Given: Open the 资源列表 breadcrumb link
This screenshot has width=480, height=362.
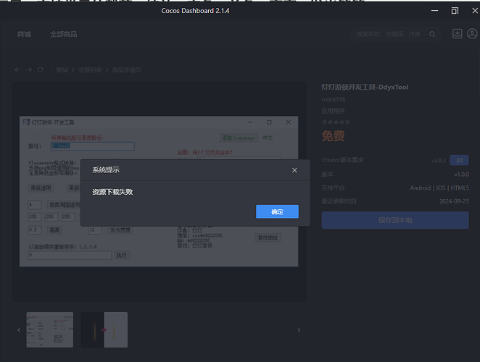Looking at the screenshot, I should pos(90,70).
